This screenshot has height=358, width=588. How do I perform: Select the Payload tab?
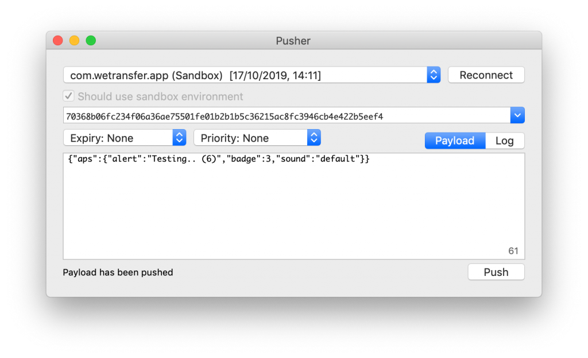coord(455,140)
